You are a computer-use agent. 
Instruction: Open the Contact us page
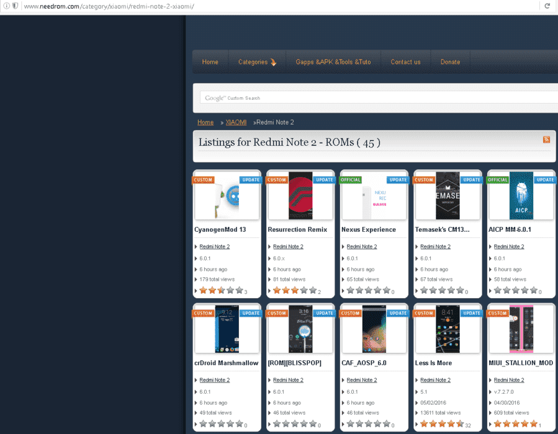[405, 62]
